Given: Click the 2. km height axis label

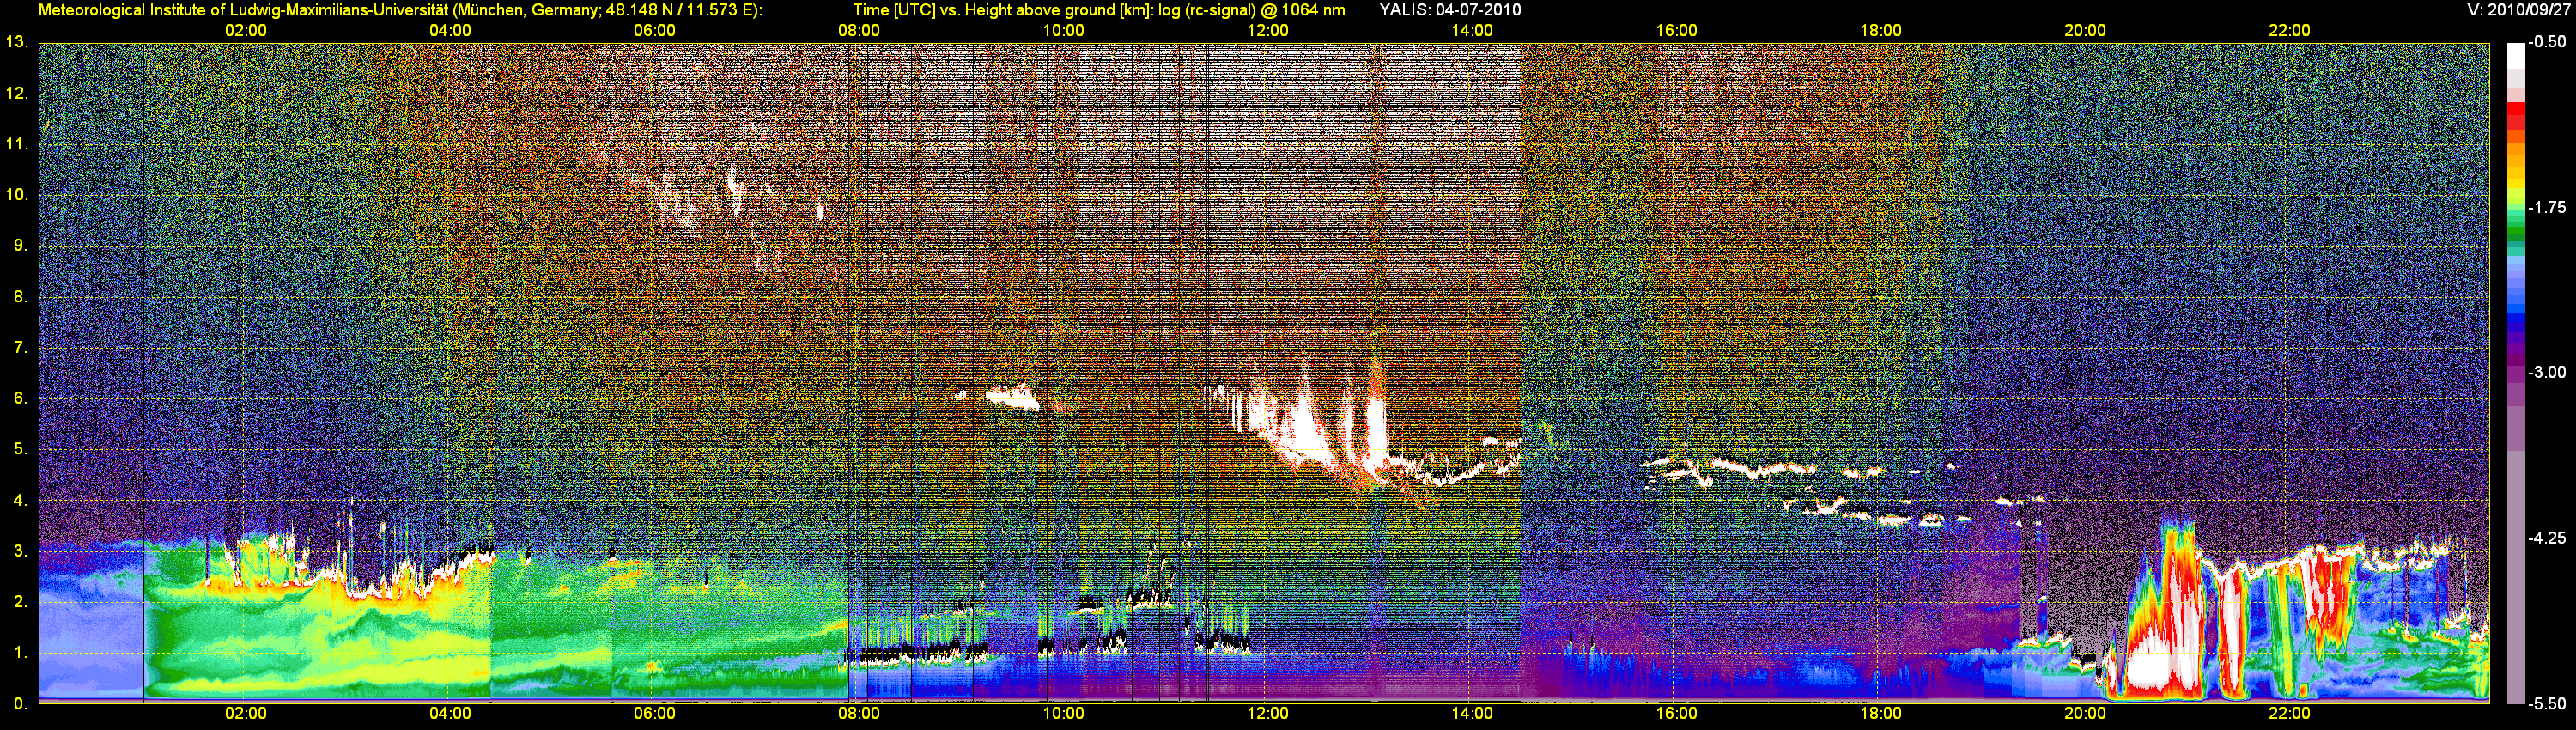Looking at the screenshot, I should click(20, 602).
